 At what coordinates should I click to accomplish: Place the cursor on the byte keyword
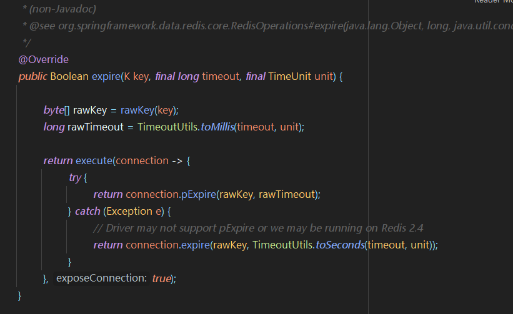click(x=54, y=110)
